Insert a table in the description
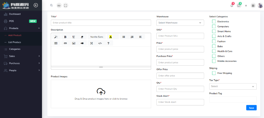Image resolution: width=264 pixels, height=118 pixels. pyautogui.click(x=56, y=43)
